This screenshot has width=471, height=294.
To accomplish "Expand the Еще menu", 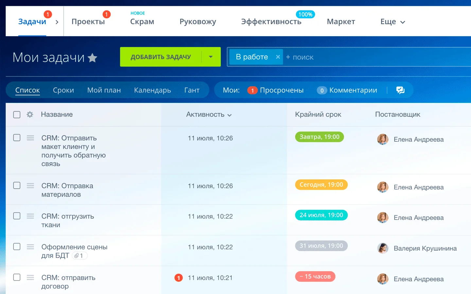I will (x=392, y=22).
